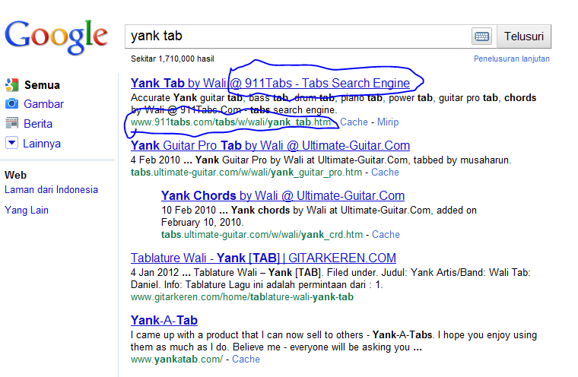Filter by Laman dari Indonesia
The width and height of the screenshot is (578, 377).
pos(51,190)
